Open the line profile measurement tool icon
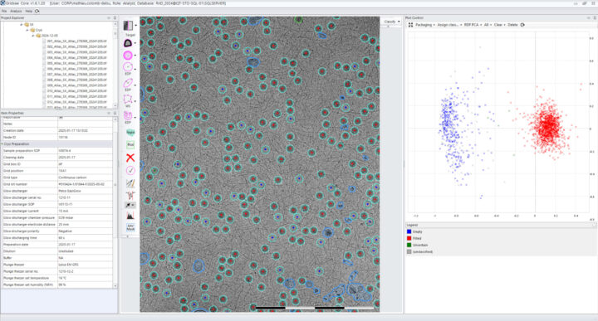 (130, 183)
